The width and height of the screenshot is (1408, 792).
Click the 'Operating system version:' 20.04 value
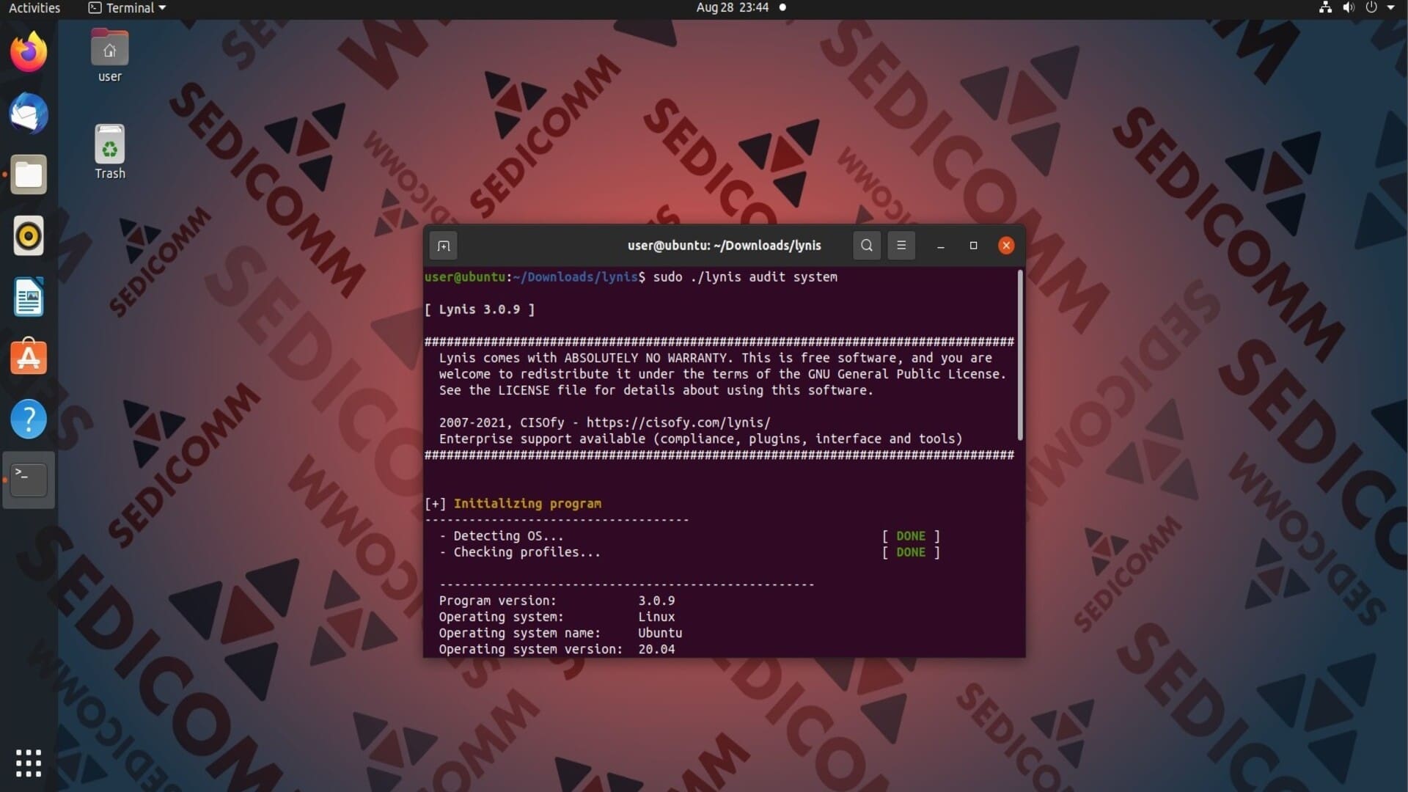coord(656,649)
